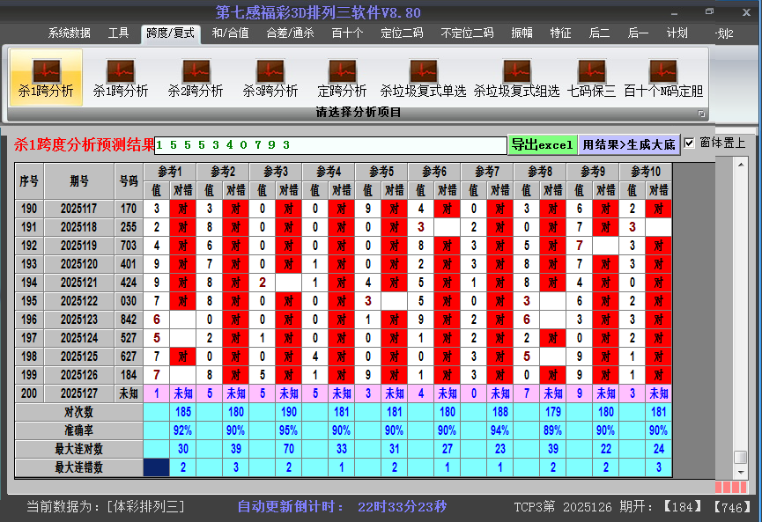
Task: Select the highlighted 杀1跨分析 icon
Action: point(46,77)
